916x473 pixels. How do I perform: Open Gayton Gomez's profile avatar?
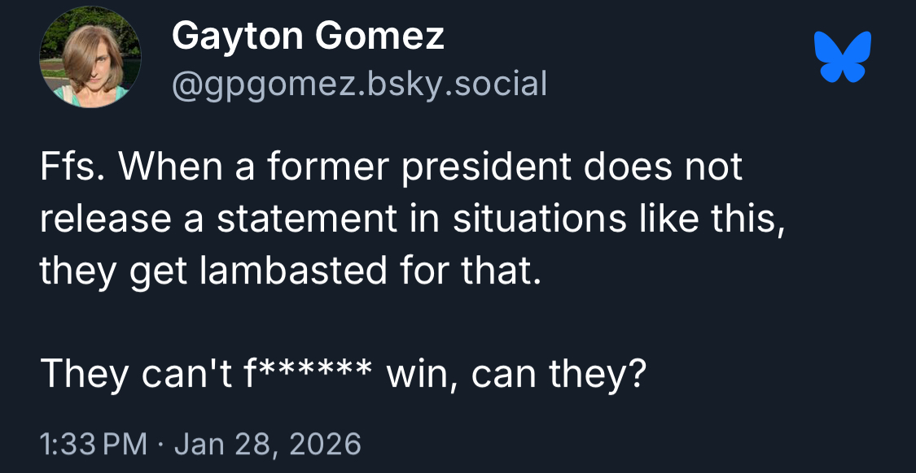coord(90,57)
